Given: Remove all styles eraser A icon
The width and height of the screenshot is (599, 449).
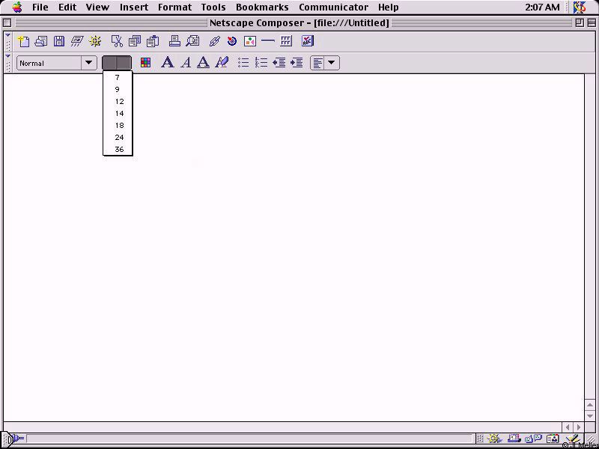Looking at the screenshot, I should pos(222,62).
